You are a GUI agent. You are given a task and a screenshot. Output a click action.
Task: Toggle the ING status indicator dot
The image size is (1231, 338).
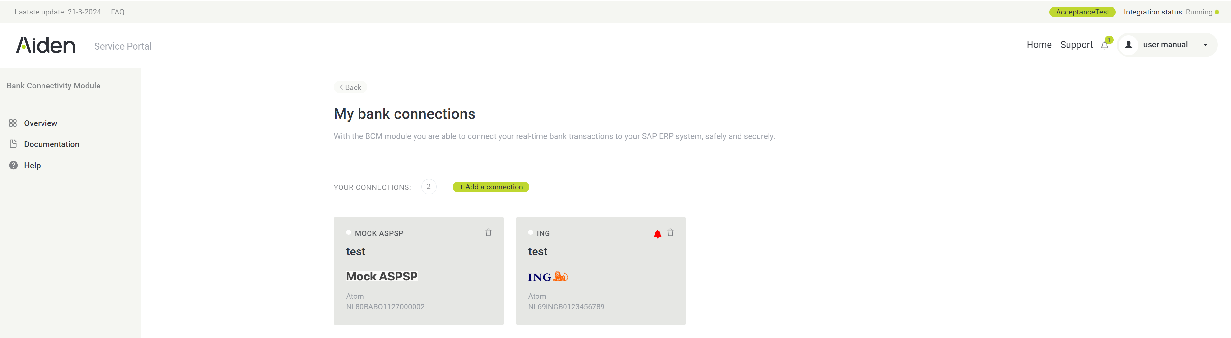(530, 233)
